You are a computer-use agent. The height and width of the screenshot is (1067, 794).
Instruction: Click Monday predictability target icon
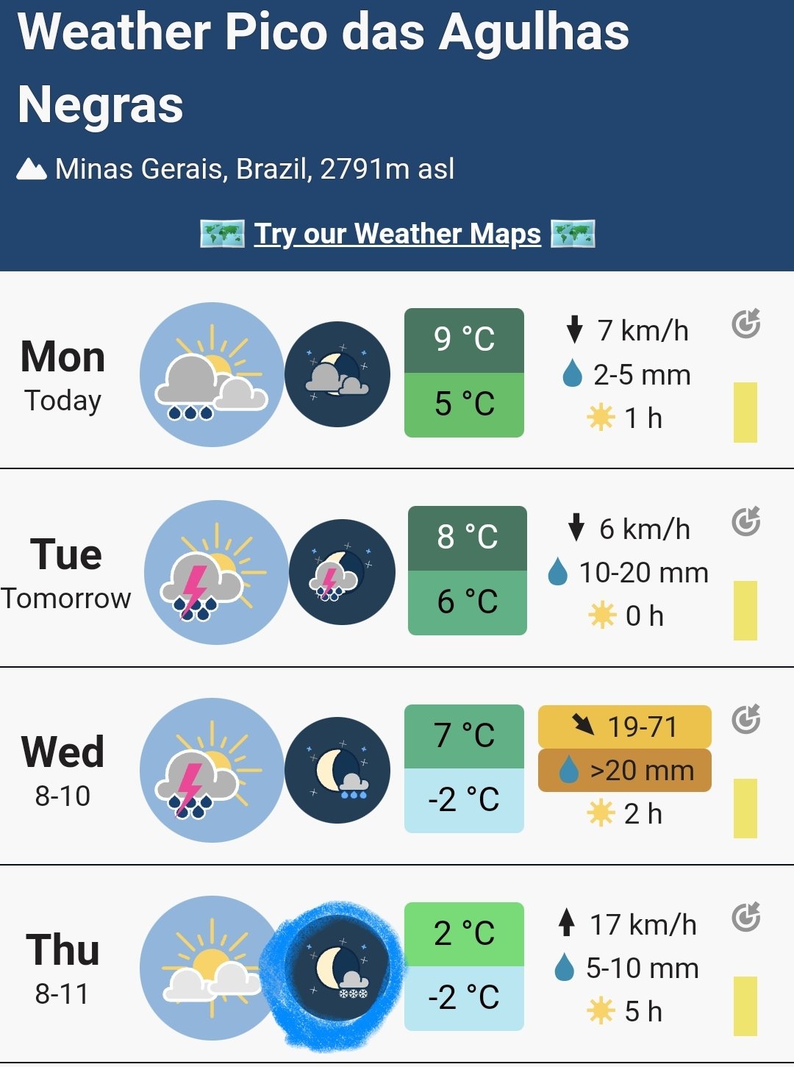coord(745,324)
